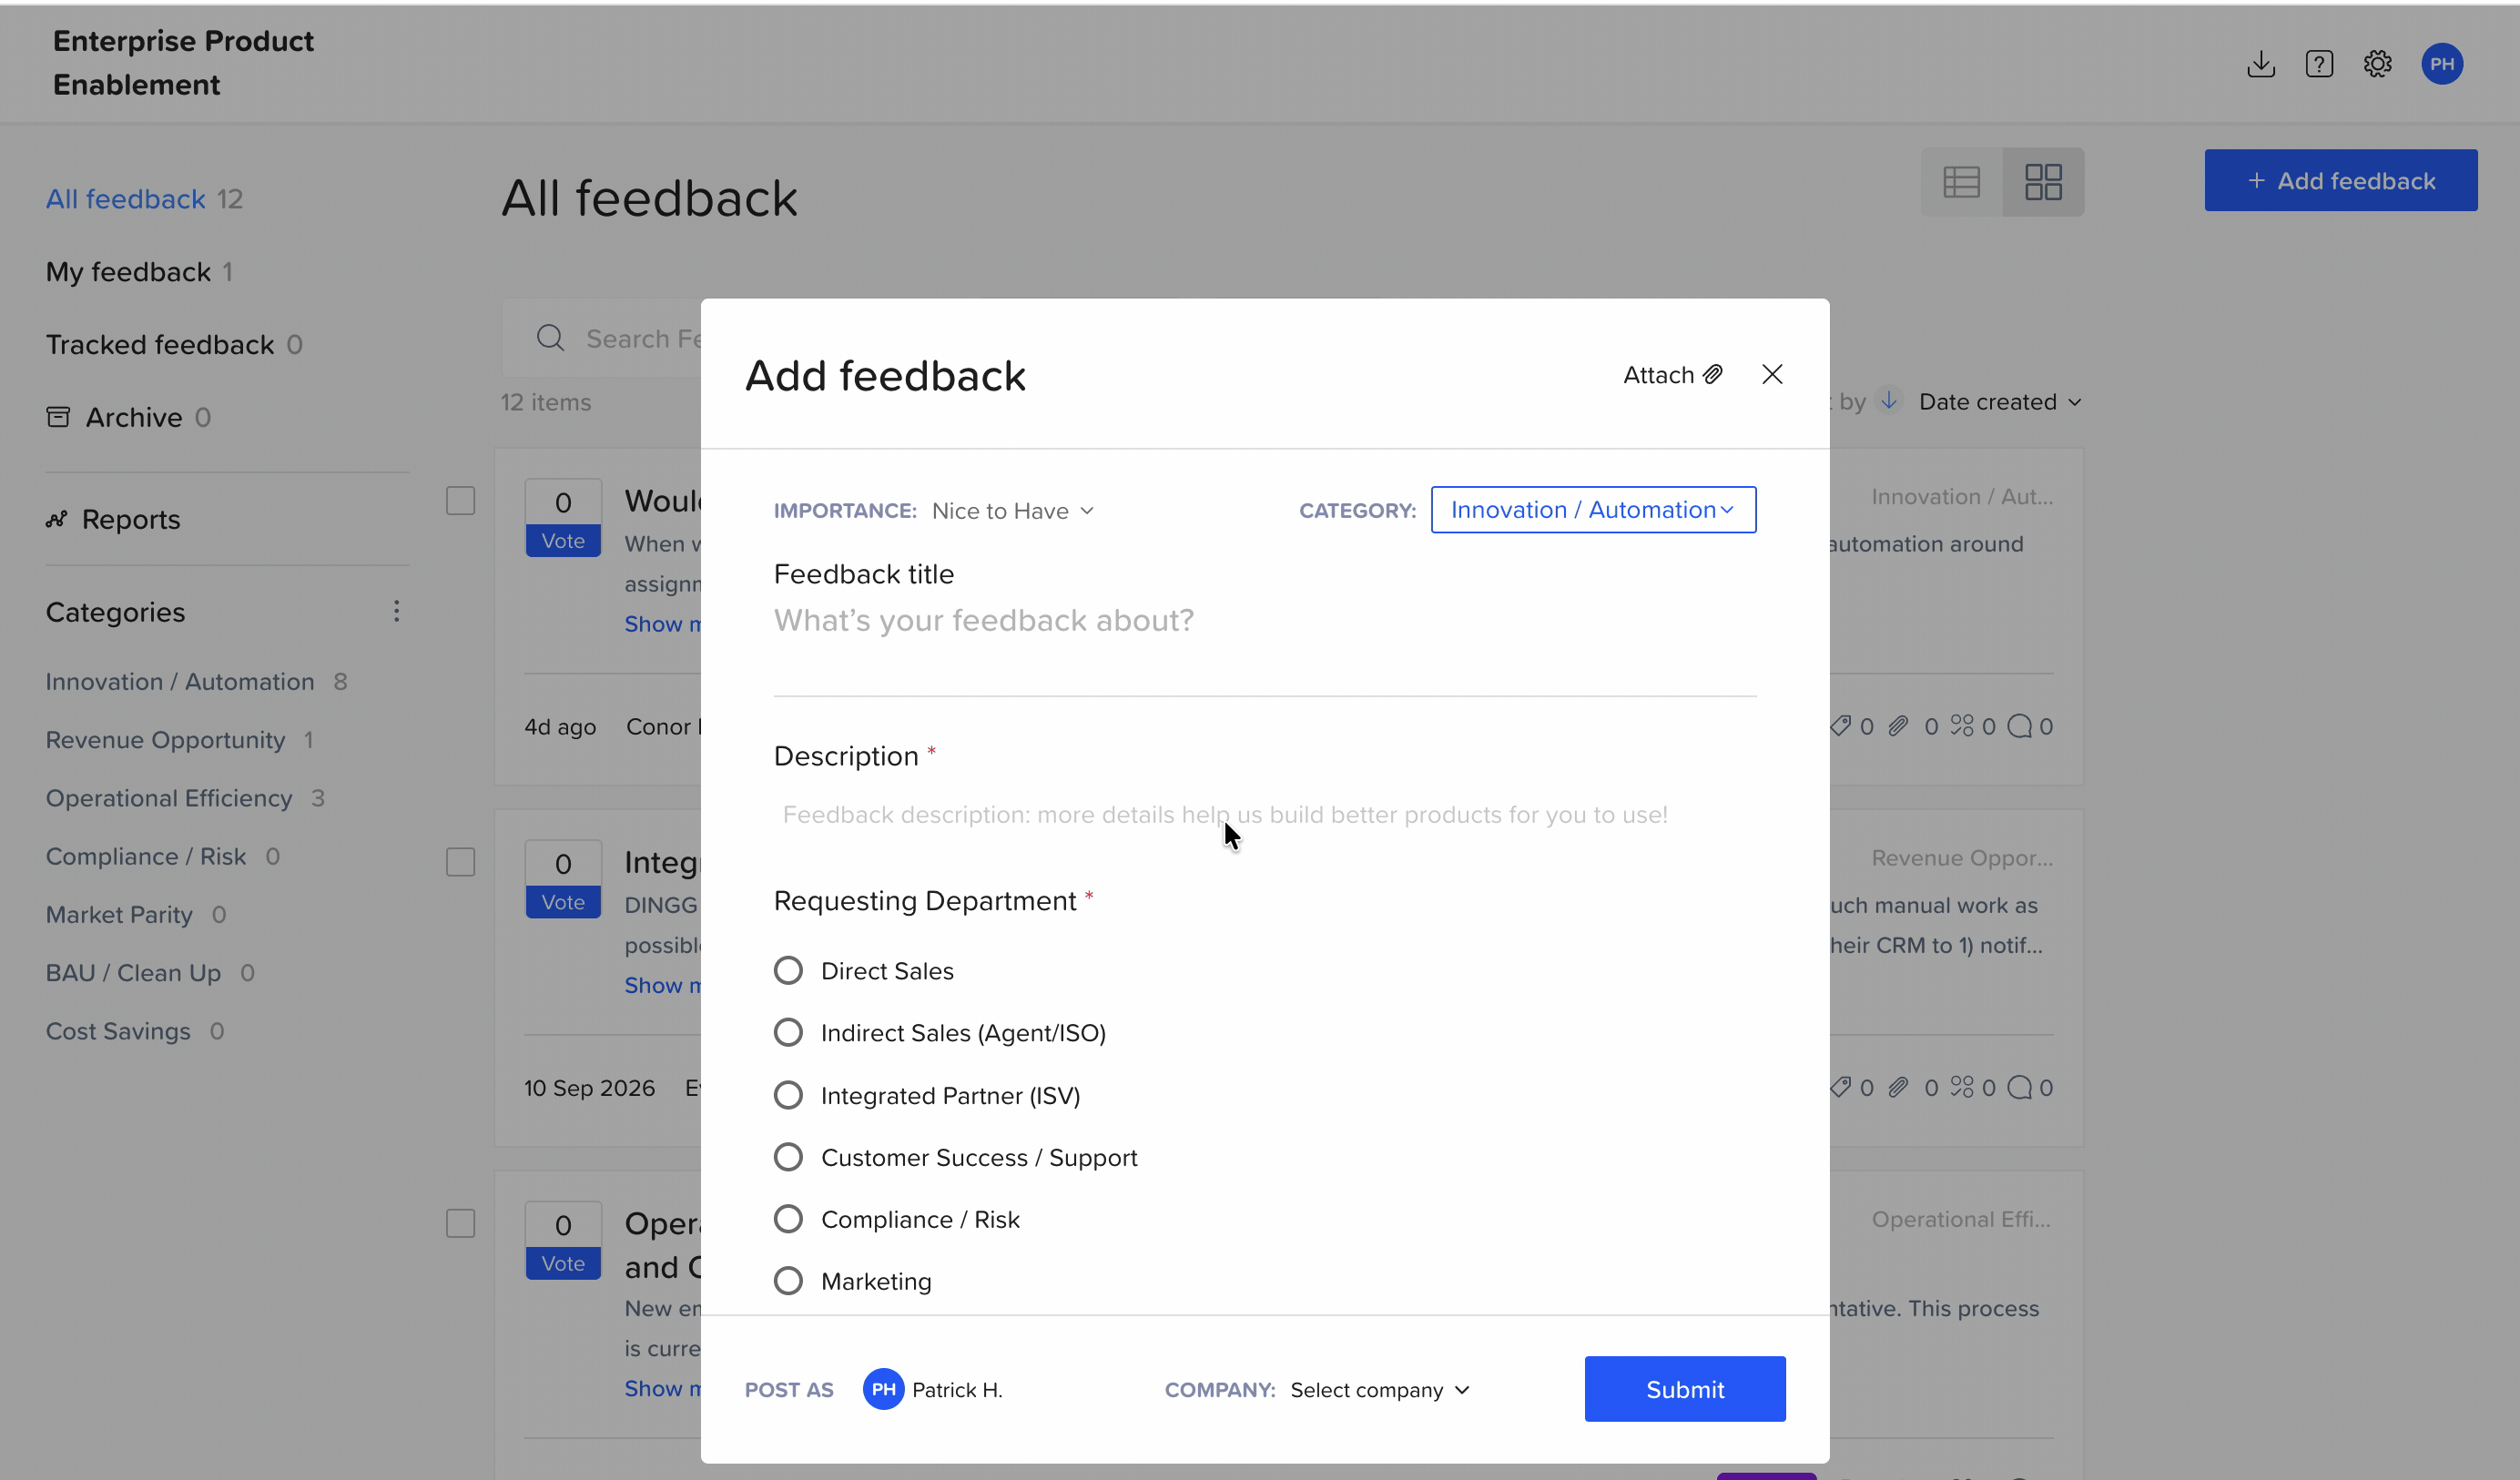Tick the checkbox for the first feedback card
This screenshot has height=1480, width=2520.
(x=460, y=500)
